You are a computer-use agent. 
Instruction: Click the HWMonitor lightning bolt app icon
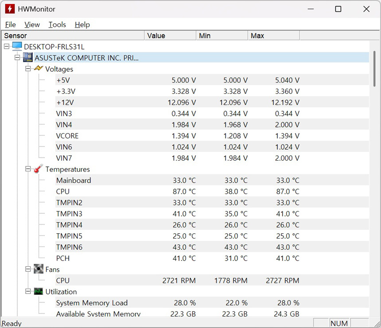pyautogui.click(x=9, y=9)
